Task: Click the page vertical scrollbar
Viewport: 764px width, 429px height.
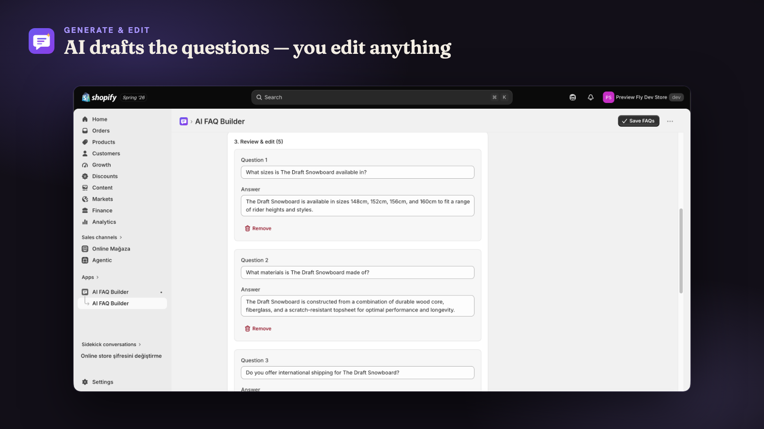Action: pyautogui.click(x=681, y=251)
